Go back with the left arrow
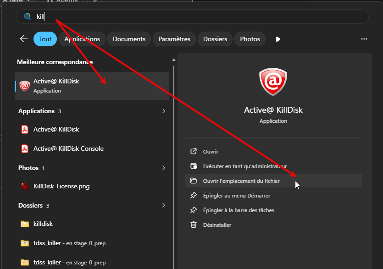Screen dimensions: 383x269 pos(24,39)
